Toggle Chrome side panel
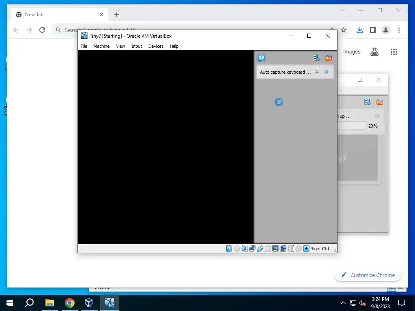 (x=373, y=30)
